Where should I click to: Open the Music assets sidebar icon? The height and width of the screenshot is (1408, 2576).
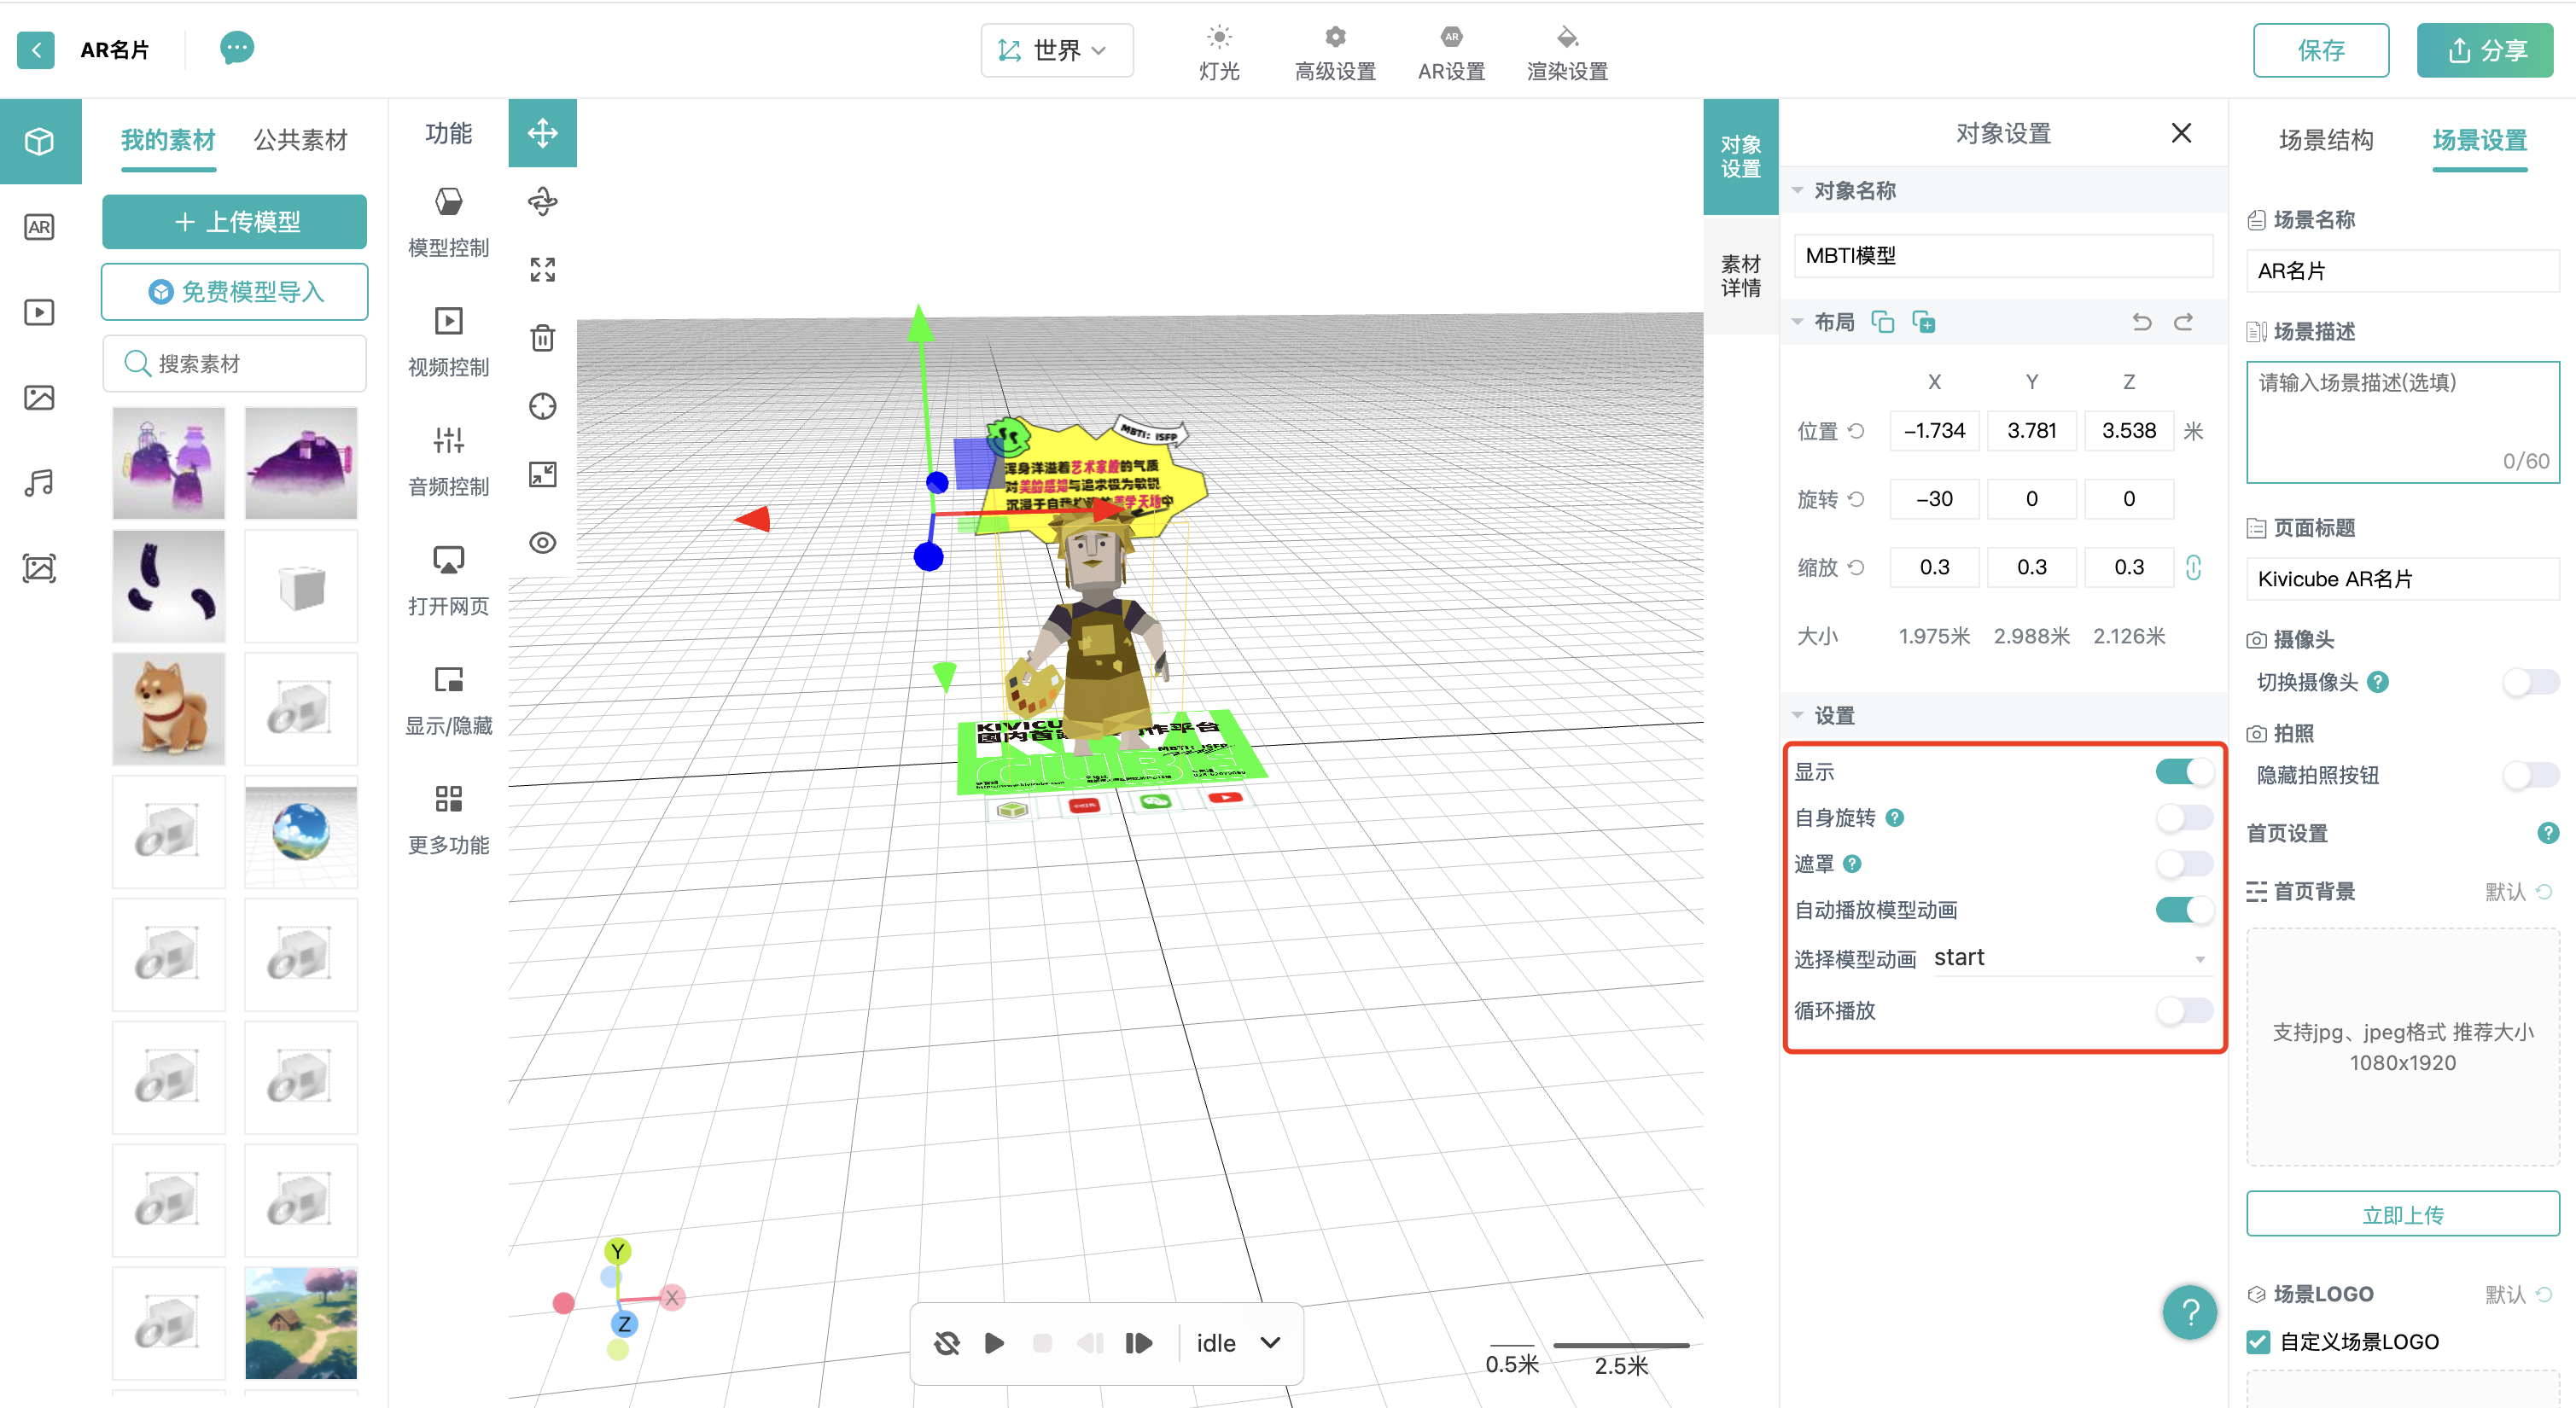(39, 483)
